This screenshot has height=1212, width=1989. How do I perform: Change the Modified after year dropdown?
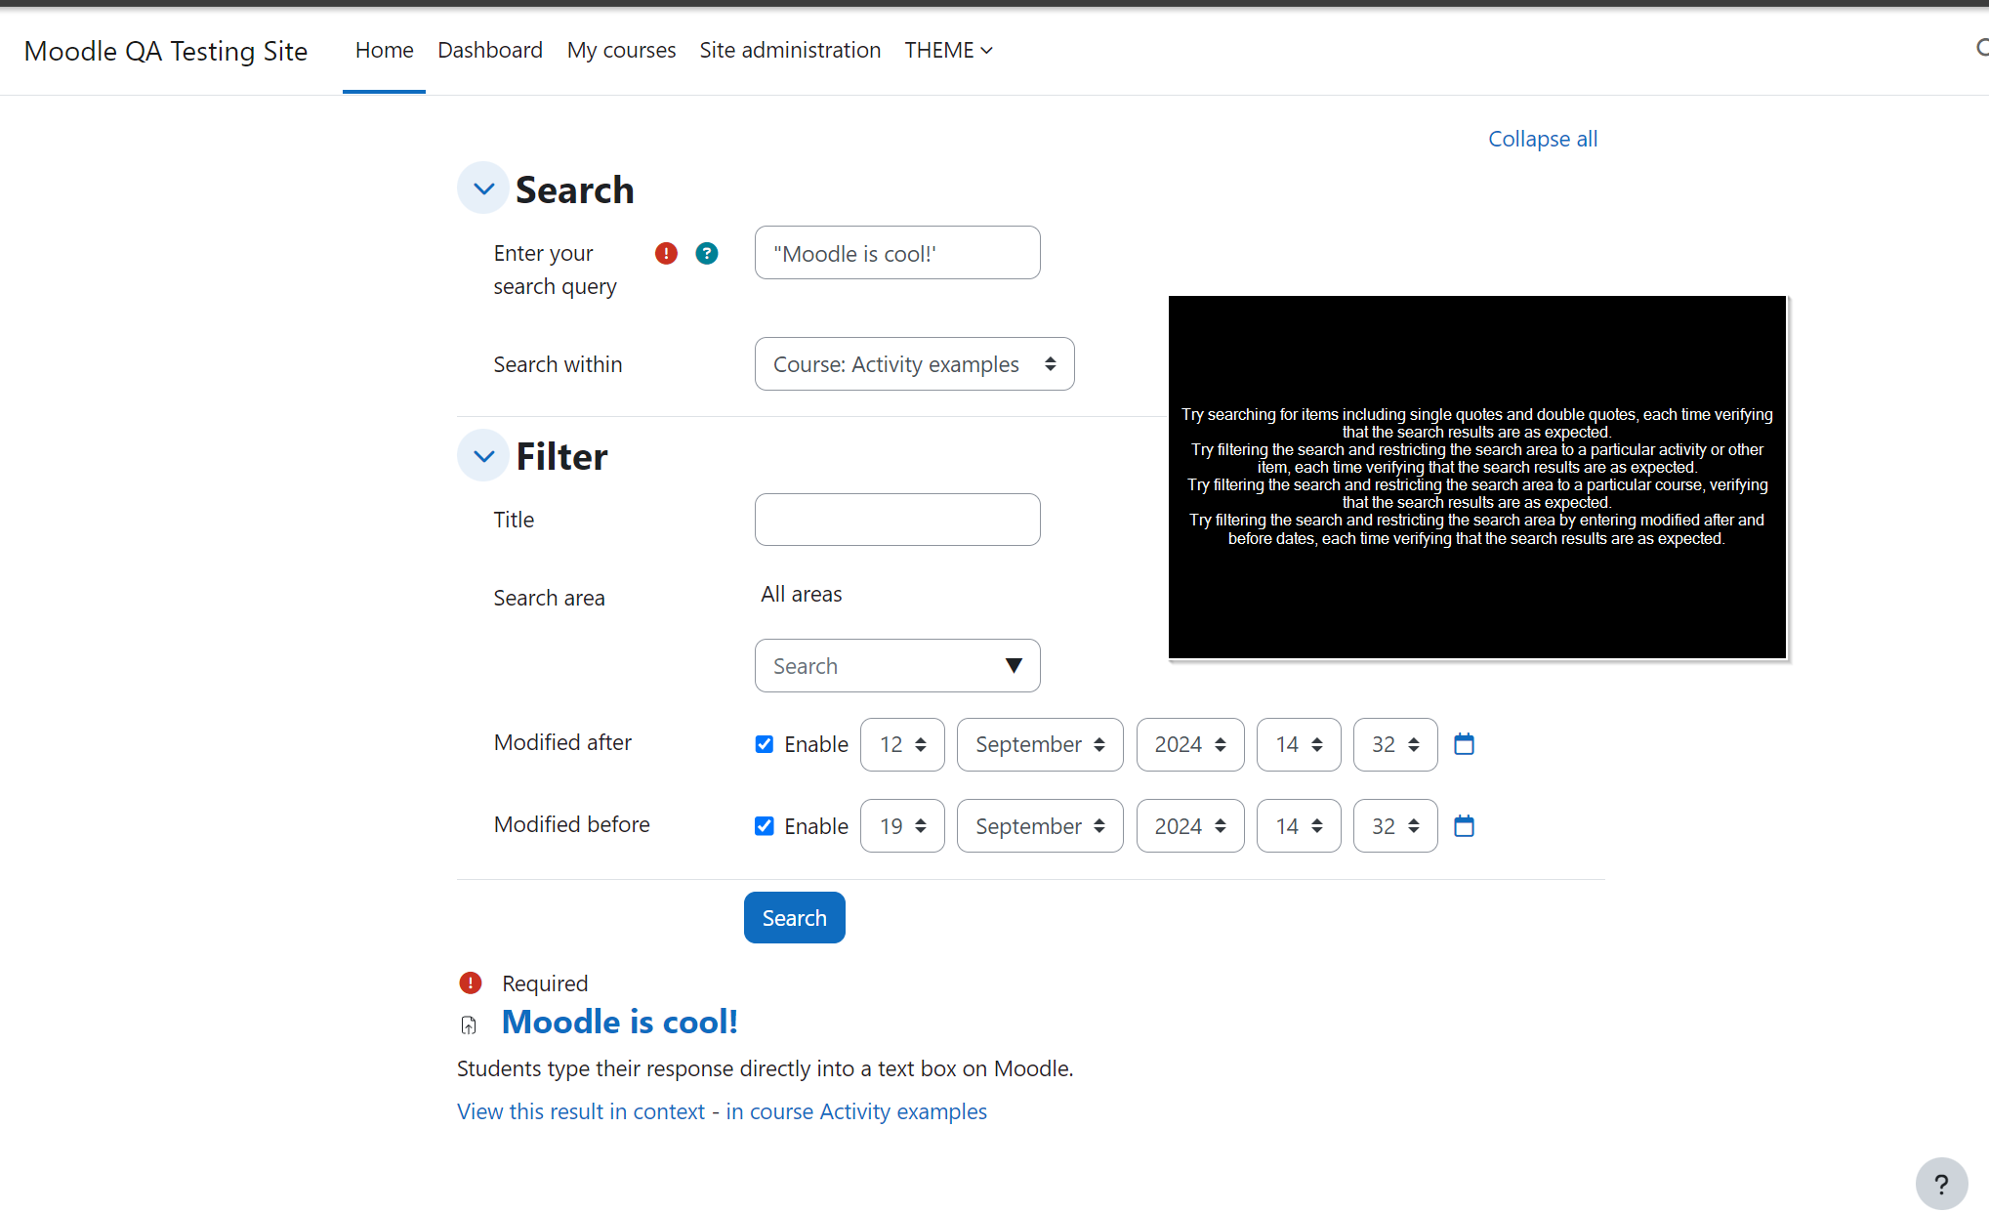coord(1190,744)
